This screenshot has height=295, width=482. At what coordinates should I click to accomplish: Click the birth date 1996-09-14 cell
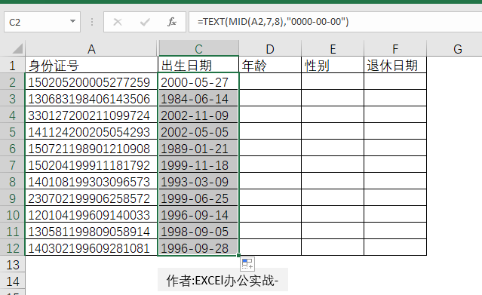click(198, 215)
